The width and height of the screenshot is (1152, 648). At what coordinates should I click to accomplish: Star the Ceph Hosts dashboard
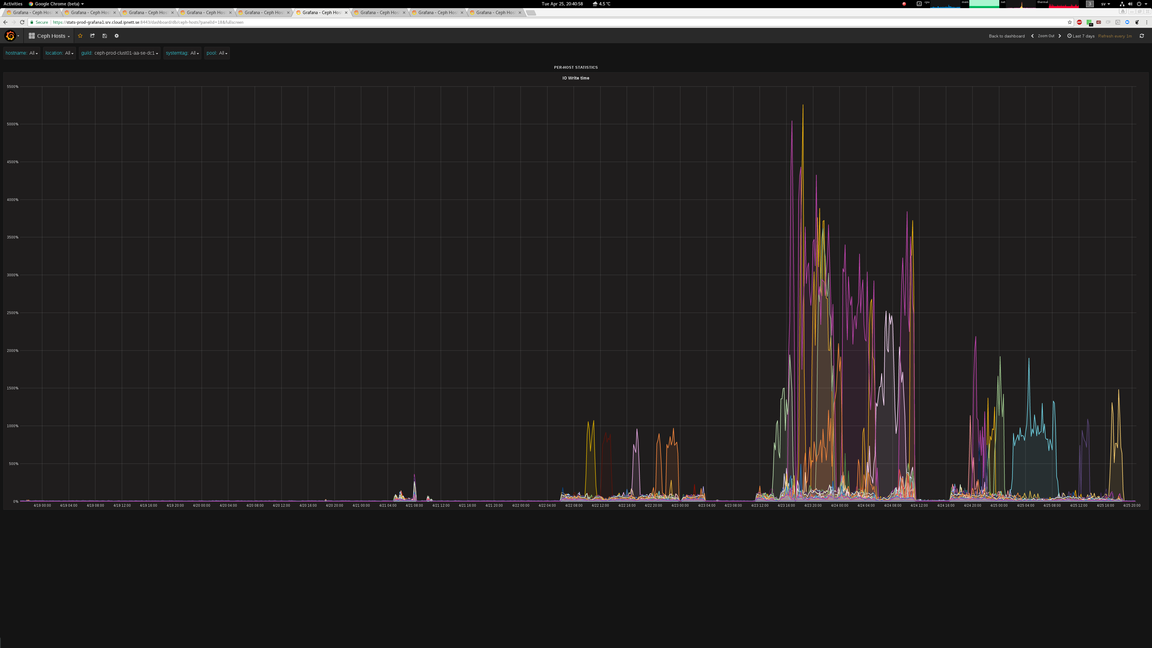(x=80, y=36)
